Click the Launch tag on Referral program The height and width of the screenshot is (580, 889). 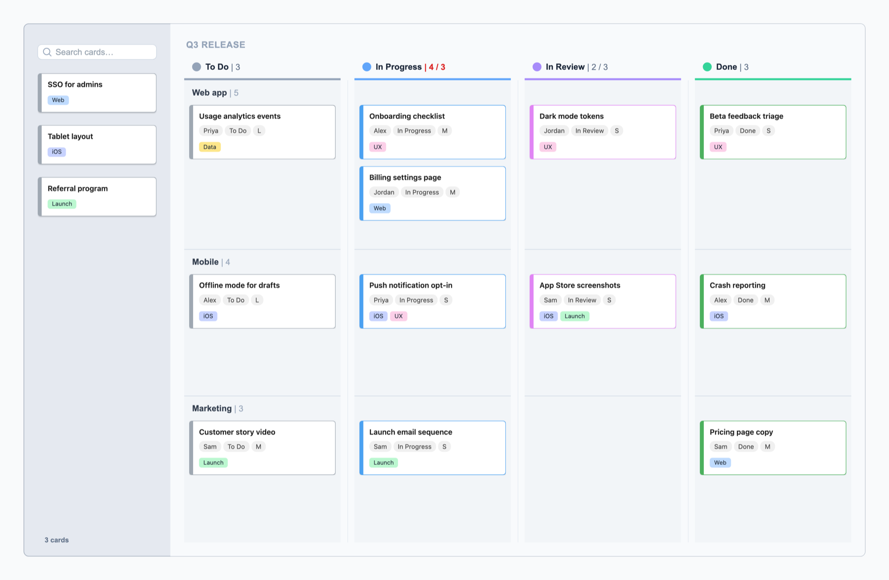click(62, 204)
